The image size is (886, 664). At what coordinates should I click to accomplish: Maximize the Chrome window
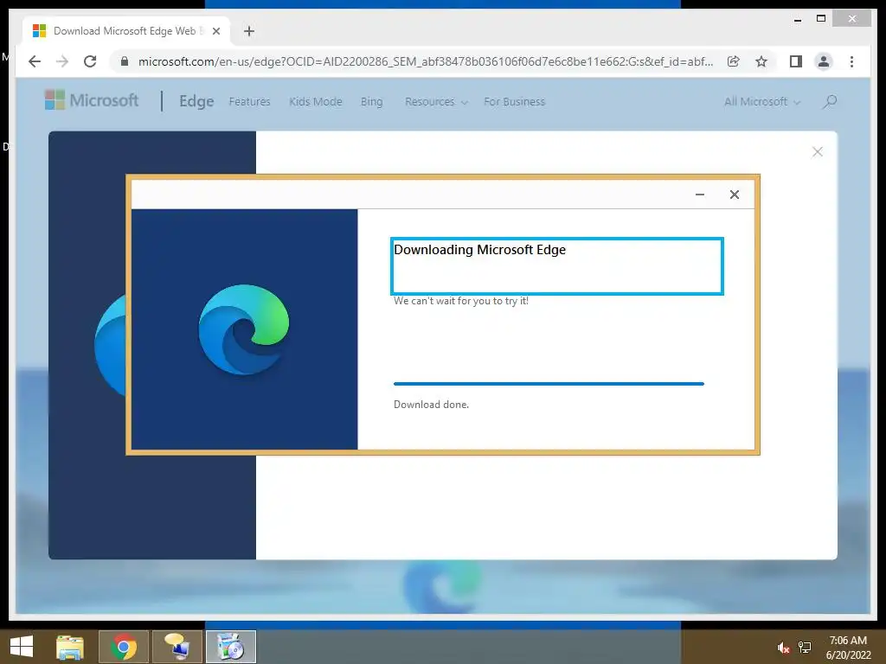(x=821, y=19)
